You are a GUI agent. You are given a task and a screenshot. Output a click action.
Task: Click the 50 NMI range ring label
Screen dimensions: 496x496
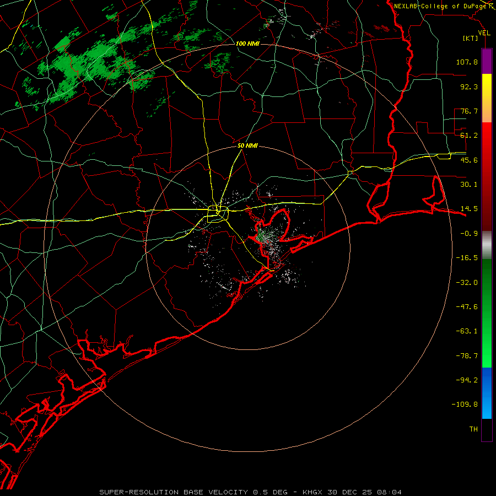coord(247,145)
